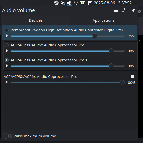The image size is (143, 143).
Task: Open microphone input device options menu
Action: pyautogui.click(x=132, y=76)
